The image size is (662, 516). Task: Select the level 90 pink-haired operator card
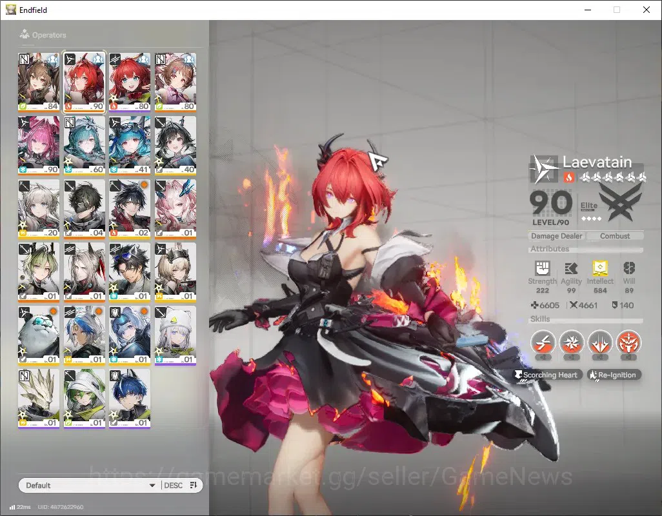coord(39,145)
